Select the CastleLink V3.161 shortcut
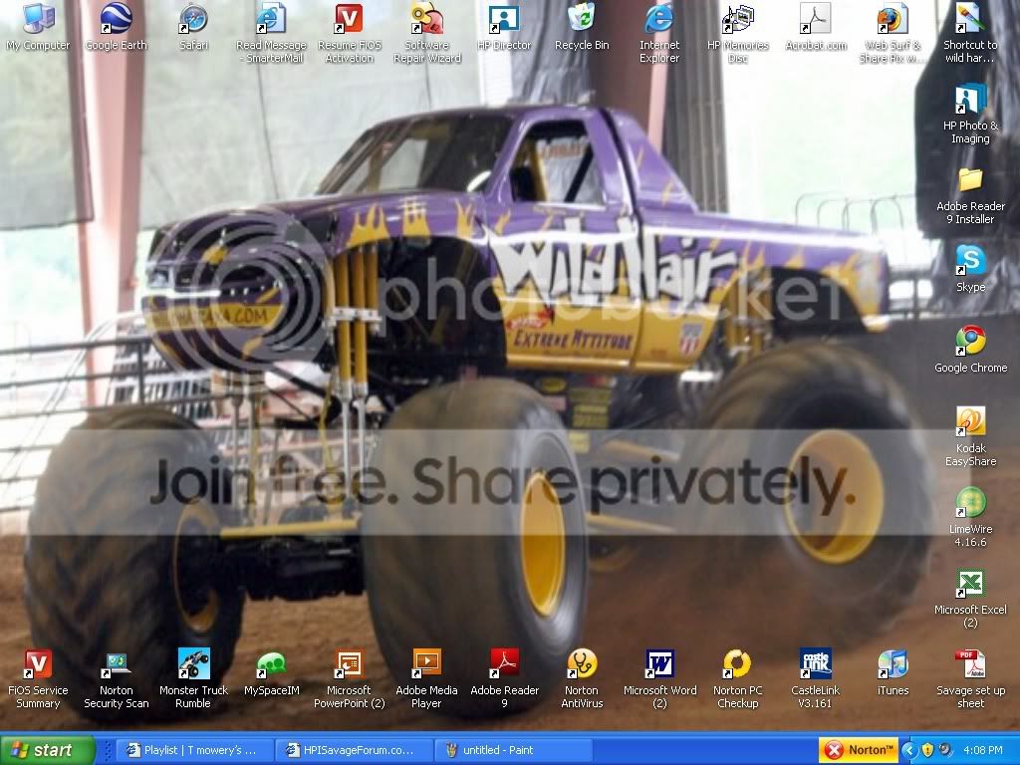This screenshot has width=1020, height=765. coord(815,679)
